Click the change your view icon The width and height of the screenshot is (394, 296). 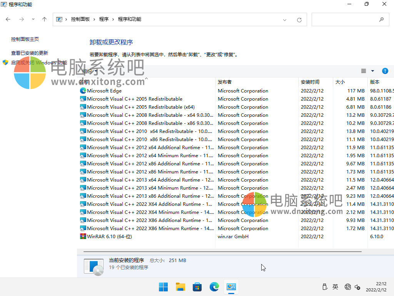[x=363, y=71]
